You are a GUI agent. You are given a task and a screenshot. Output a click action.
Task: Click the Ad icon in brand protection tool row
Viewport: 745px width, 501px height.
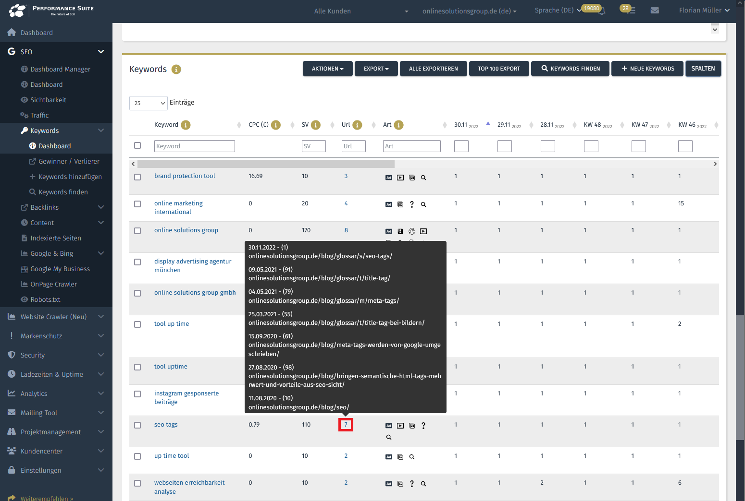click(x=389, y=178)
